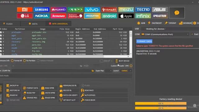Viewport: 199px width, 112px height.
Task: Switch to the Meta tab
Action: point(33,24)
